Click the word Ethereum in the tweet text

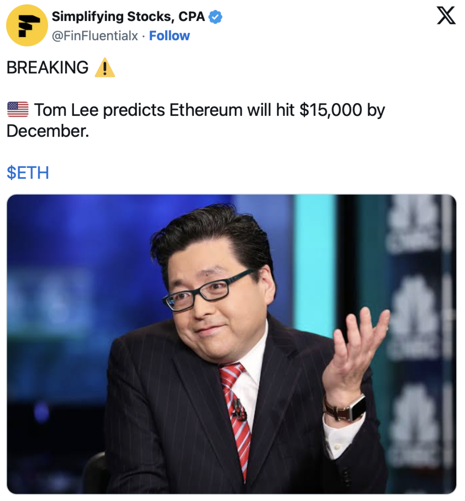[x=207, y=110]
